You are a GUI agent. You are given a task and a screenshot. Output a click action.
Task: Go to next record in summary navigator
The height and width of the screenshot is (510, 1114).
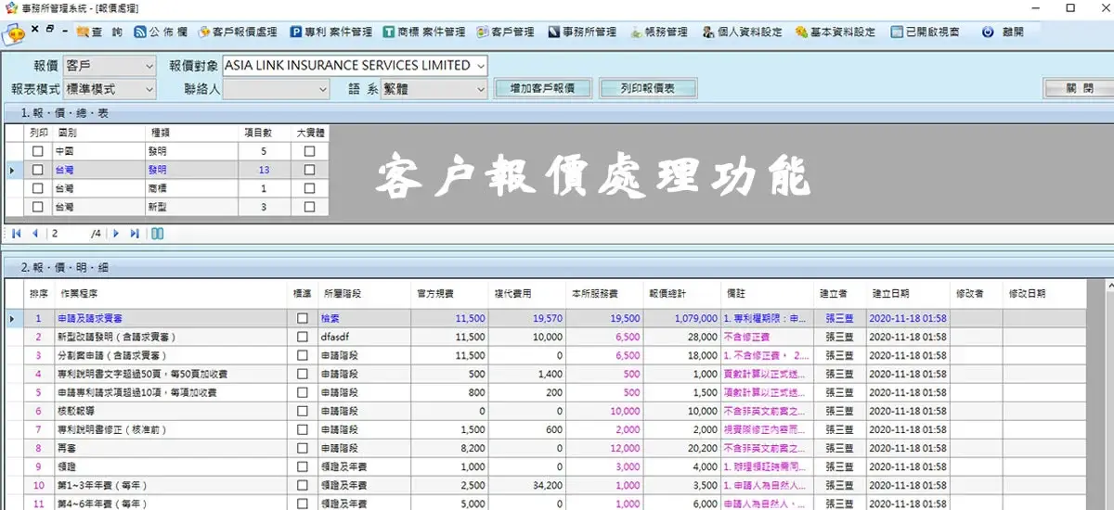[x=117, y=234]
